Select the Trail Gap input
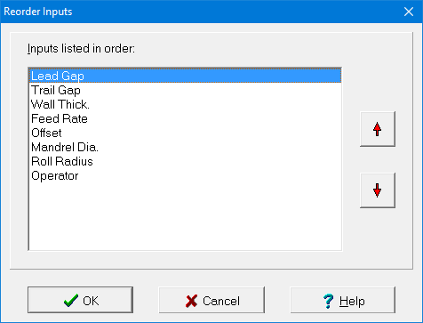This screenshot has height=323, width=423. coord(185,90)
